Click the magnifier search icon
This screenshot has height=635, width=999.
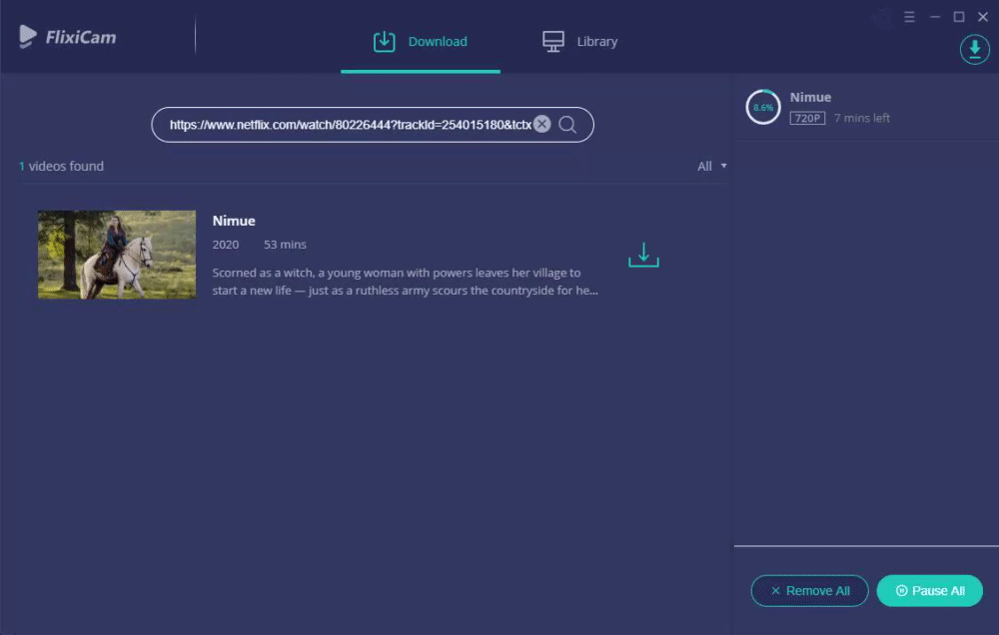point(567,125)
